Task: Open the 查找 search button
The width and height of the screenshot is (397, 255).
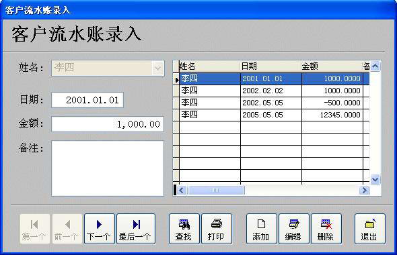Action: (x=184, y=229)
